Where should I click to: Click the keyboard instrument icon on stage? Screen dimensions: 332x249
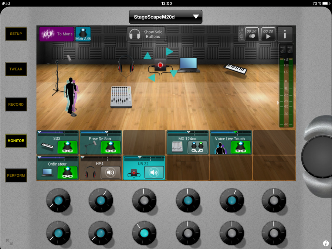tap(236, 69)
